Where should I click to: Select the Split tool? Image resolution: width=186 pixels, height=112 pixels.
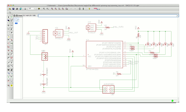[8, 58]
